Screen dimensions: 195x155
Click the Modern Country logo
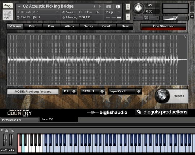click(19, 113)
